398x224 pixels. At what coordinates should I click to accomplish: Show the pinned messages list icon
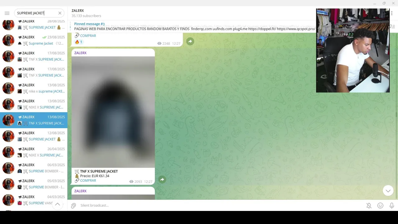pos(392,27)
